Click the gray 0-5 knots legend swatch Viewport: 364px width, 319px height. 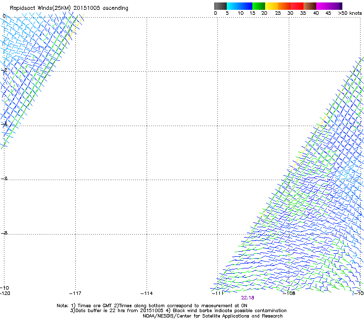(220, 6)
